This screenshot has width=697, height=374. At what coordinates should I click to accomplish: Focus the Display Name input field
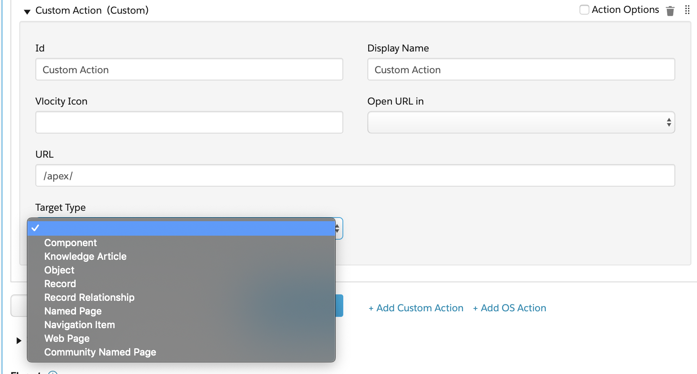[521, 69]
